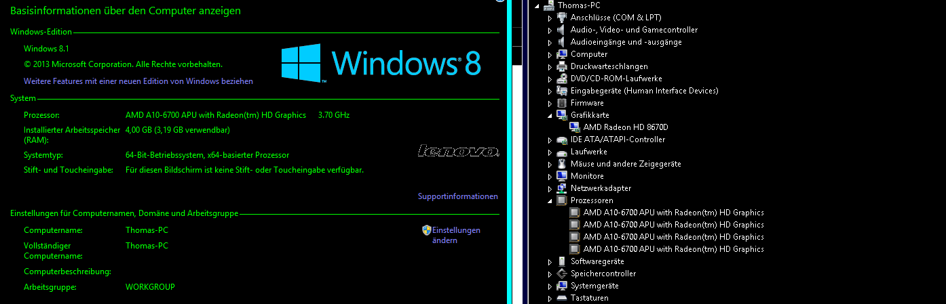
Task: Click the shield icon beside Einstellungen ändern
Action: pyautogui.click(x=427, y=230)
